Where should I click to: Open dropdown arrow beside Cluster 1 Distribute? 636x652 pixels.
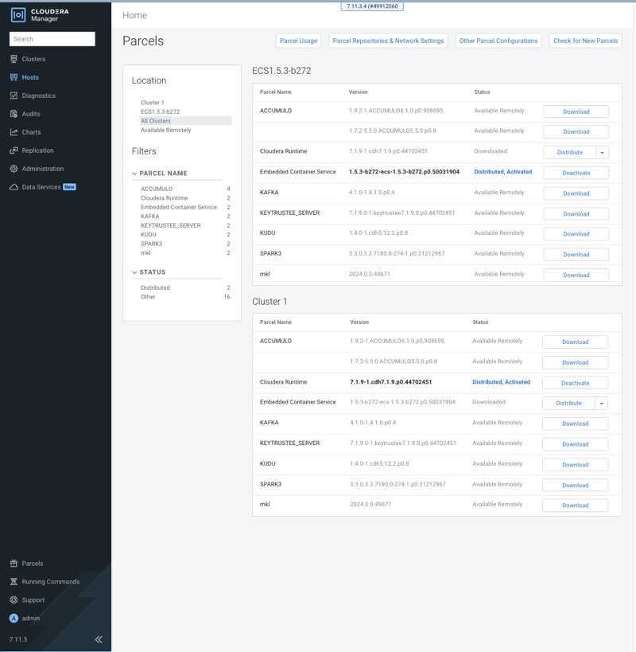tap(601, 404)
